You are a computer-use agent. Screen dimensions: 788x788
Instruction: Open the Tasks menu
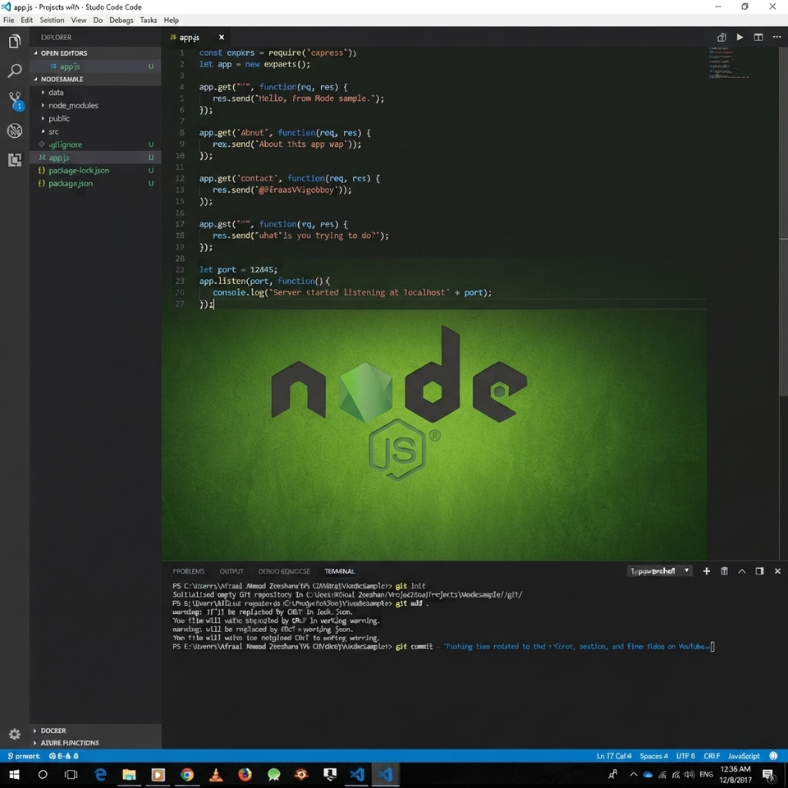tap(149, 20)
